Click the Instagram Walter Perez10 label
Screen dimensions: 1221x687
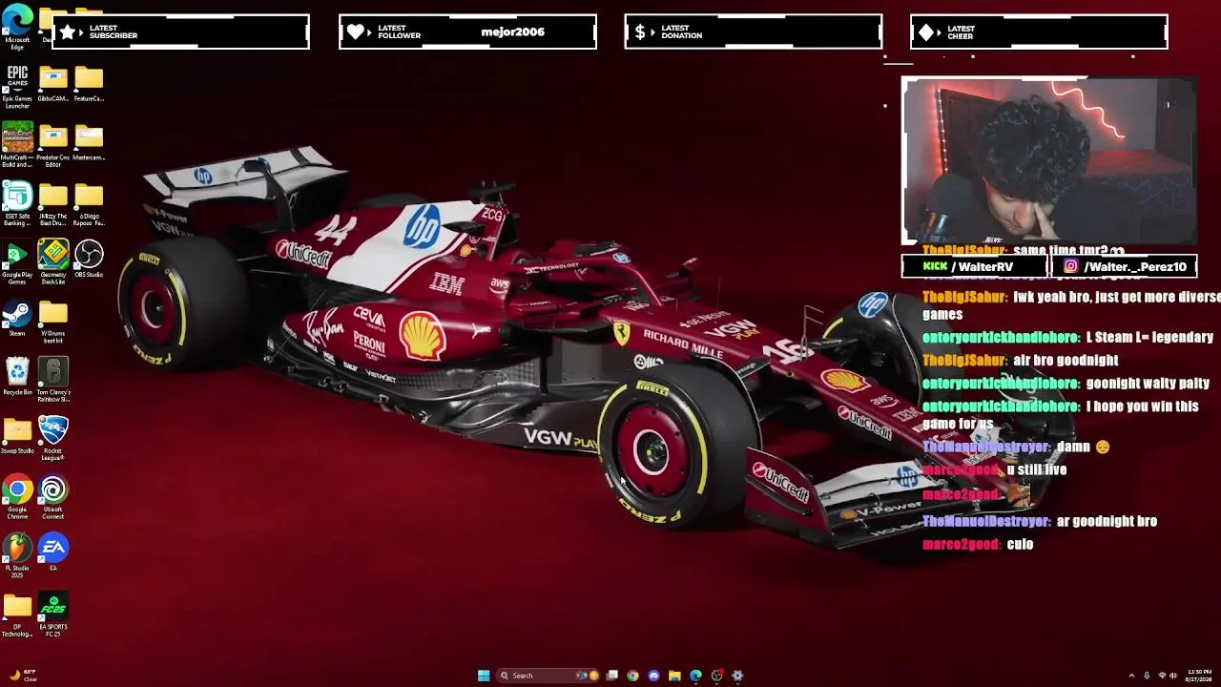point(1124,267)
